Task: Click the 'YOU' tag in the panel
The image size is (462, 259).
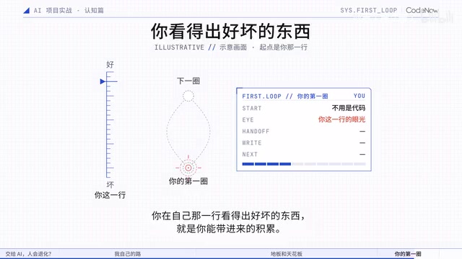Action: click(359, 96)
